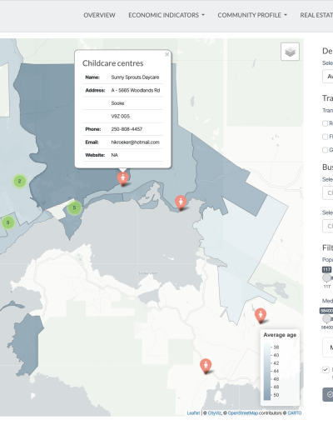This screenshot has height=430, width=333.
Task: Click the 'Website:' label in the popup
Action: click(95, 155)
